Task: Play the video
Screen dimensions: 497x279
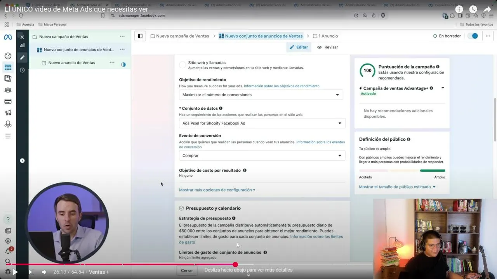Action: click(x=16, y=272)
